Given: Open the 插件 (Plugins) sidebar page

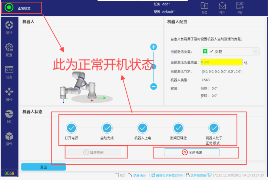Looking at the screenshot, I should 9,138.
